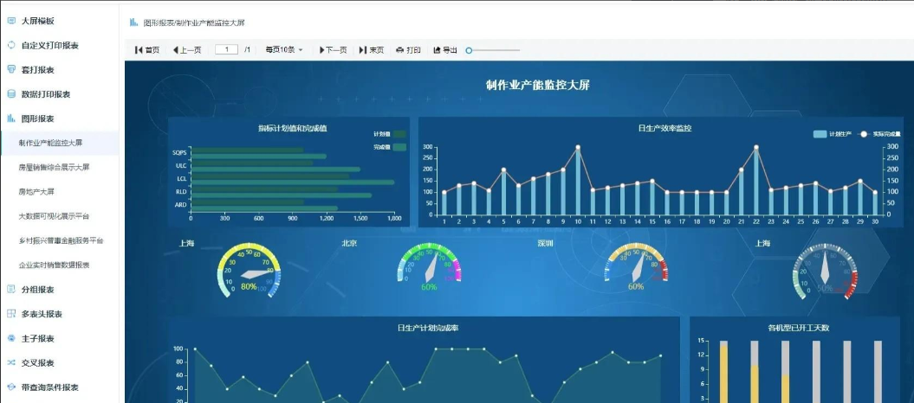Click the 带查询条件报表 icon
The image size is (914, 403).
pos(11,387)
